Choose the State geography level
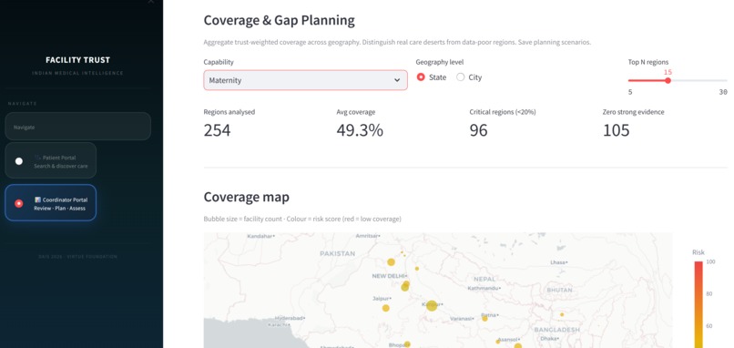Image resolution: width=734 pixels, height=348 pixels. (x=421, y=77)
